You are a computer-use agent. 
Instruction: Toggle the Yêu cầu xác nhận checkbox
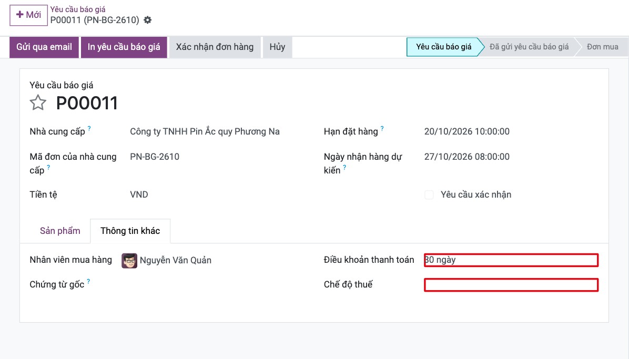429,195
